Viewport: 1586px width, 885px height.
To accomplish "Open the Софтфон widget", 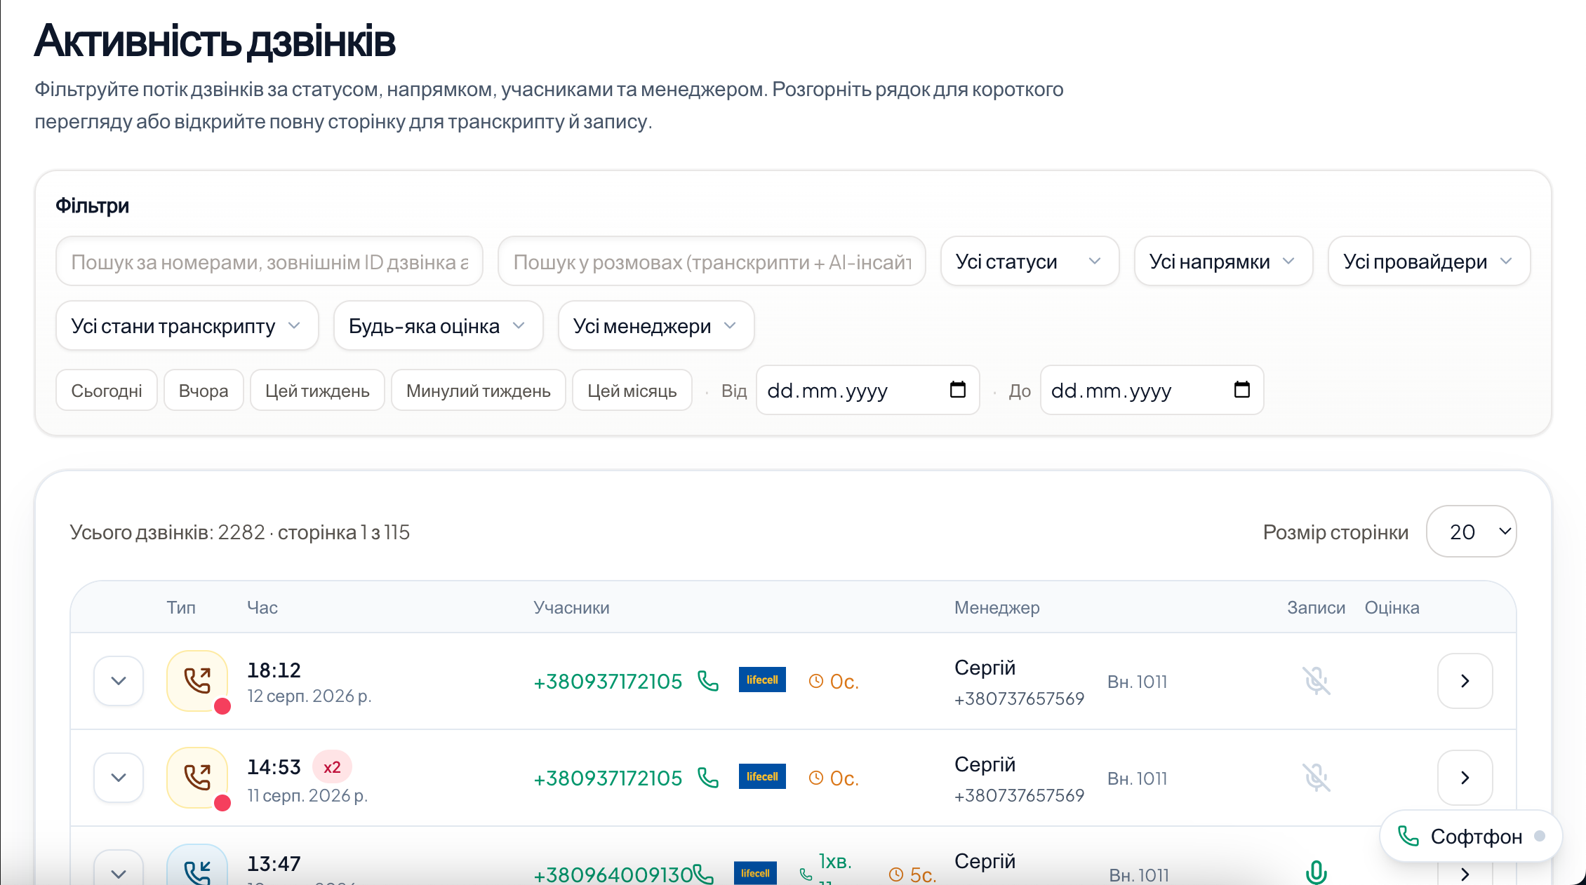I will (1471, 836).
